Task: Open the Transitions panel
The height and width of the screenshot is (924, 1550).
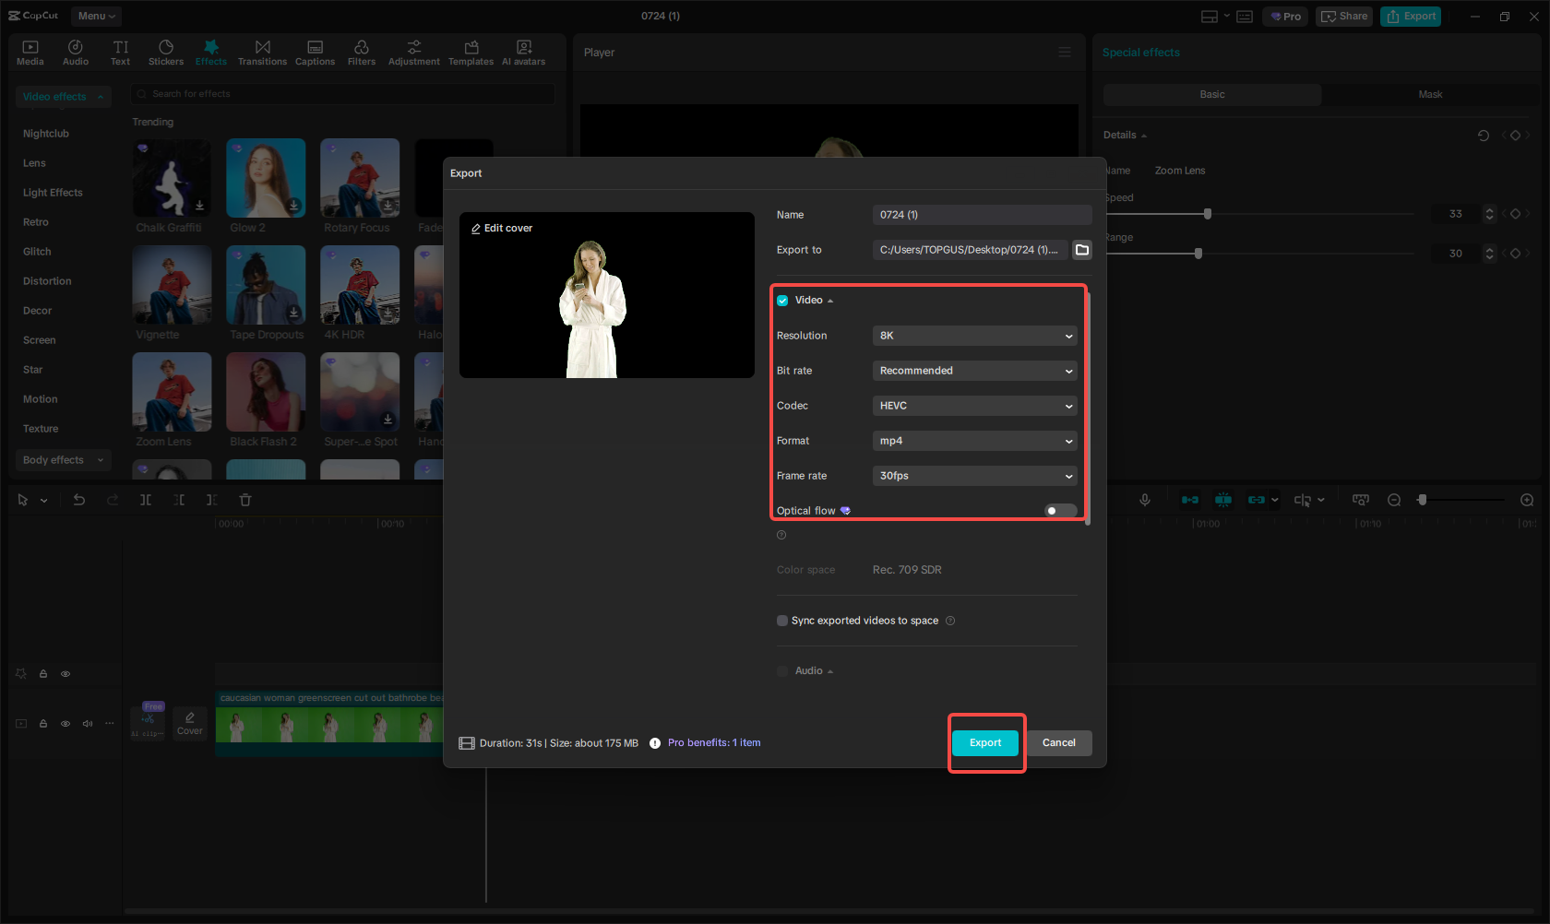Action: [x=262, y=52]
